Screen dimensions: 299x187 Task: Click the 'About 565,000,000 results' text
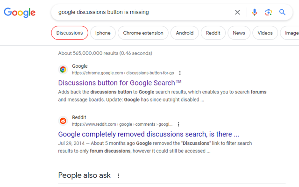(x=105, y=53)
